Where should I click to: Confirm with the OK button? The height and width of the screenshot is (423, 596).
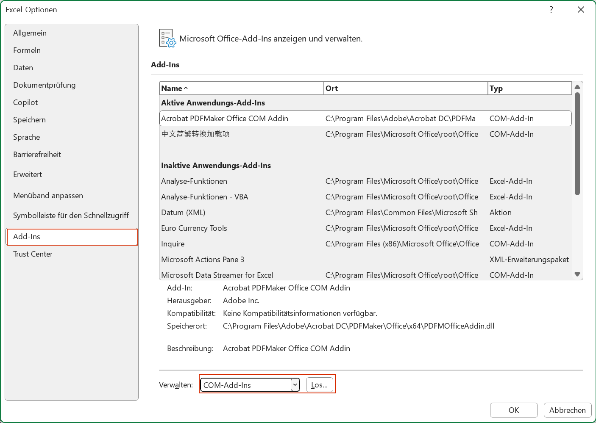coord(513,410)
